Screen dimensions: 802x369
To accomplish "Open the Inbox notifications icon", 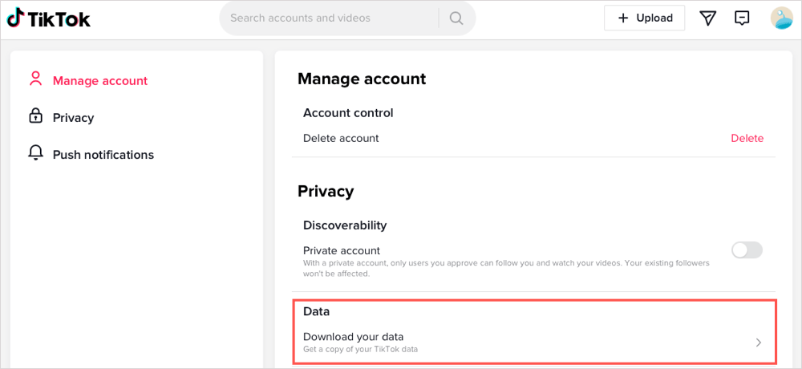I will tap(743, 18).
